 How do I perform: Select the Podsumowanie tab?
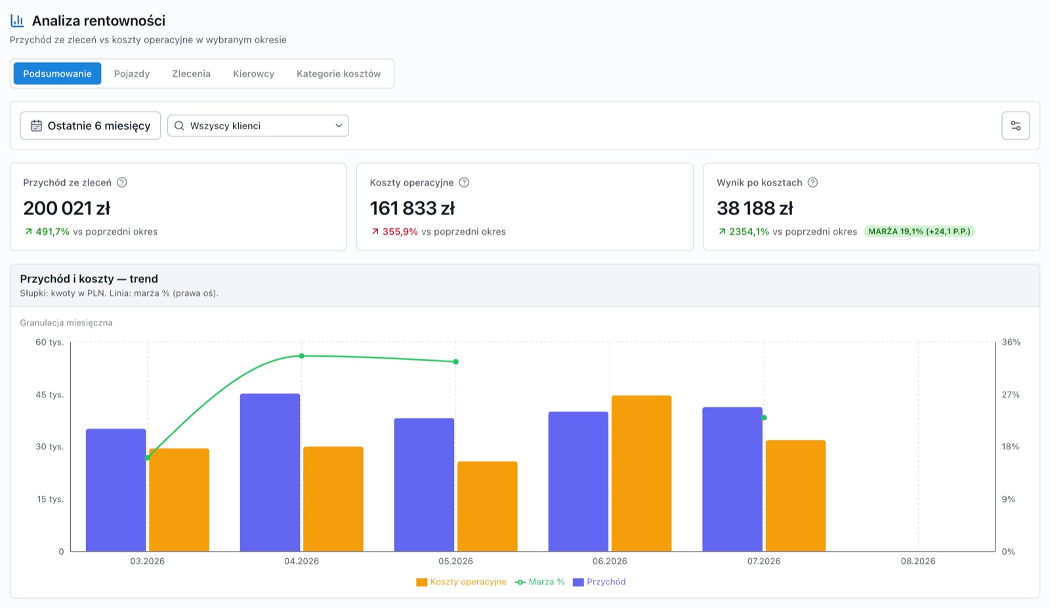(x=57, y=73)
